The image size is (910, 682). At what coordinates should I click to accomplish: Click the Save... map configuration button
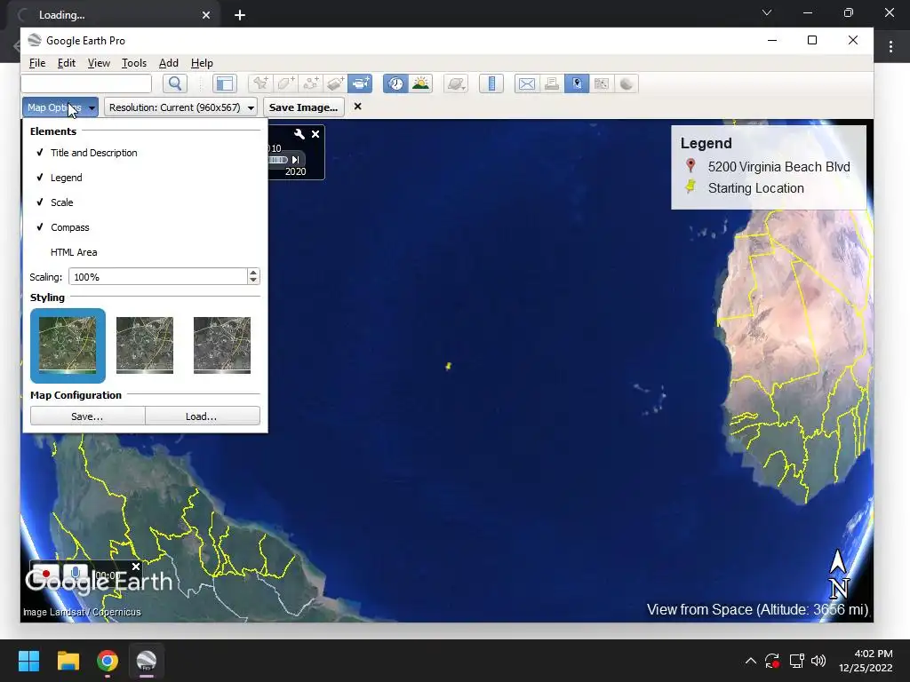[x=87, y=416]
